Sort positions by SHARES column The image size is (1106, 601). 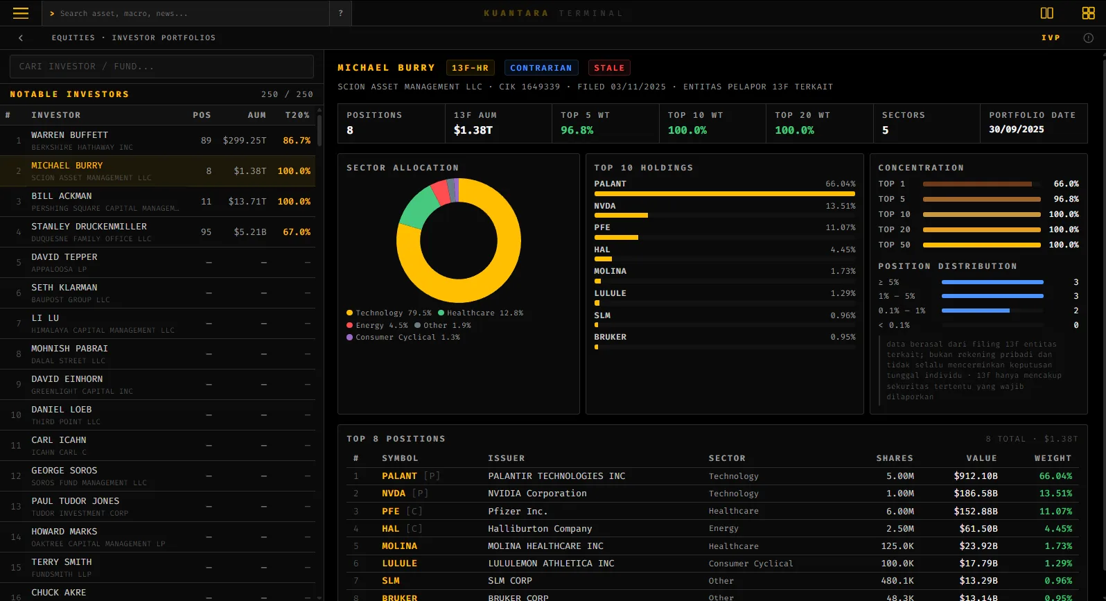click(895, 458)
